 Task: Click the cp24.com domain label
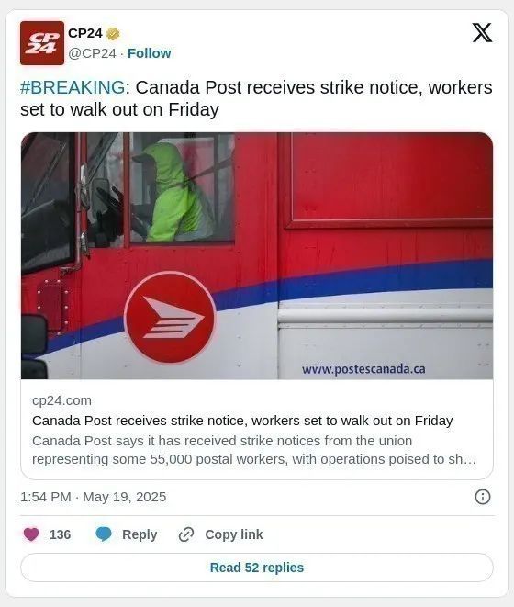(x=61, y=400)
